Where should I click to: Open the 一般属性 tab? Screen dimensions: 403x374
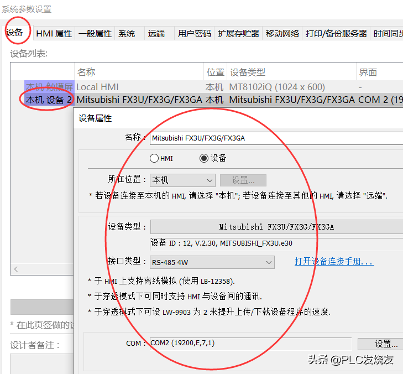pos(95,33)
